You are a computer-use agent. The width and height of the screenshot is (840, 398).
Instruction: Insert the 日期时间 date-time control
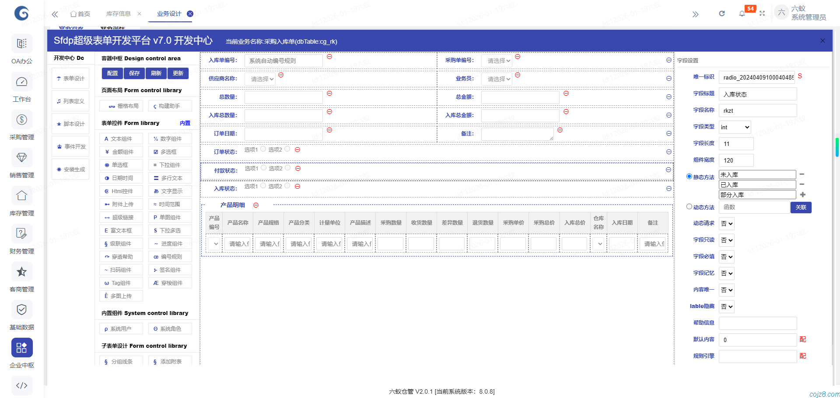(x=121, y=178)
